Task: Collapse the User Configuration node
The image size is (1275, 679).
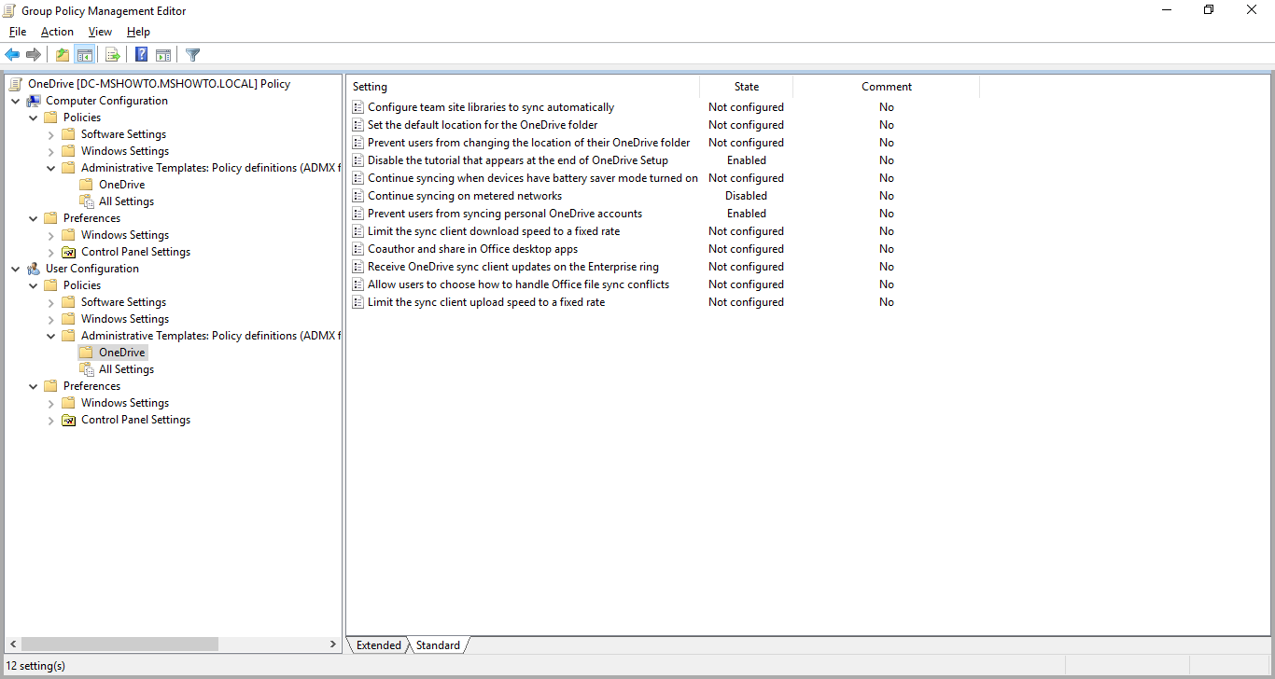Action: pyautogui.click(x=16, y=269)
